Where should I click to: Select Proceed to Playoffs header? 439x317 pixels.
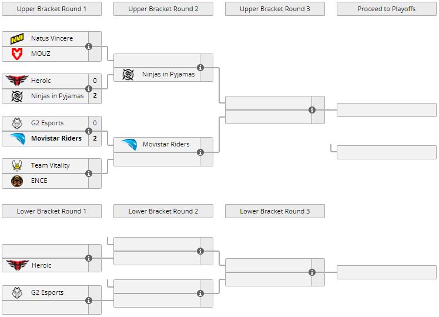387,9
